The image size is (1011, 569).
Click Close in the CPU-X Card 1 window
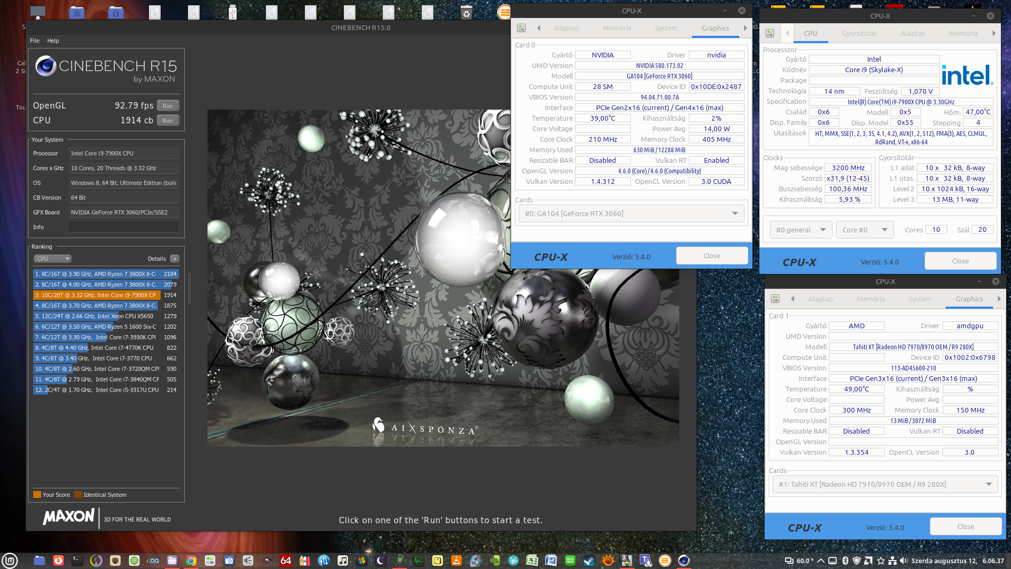click(x=966, y=526)
